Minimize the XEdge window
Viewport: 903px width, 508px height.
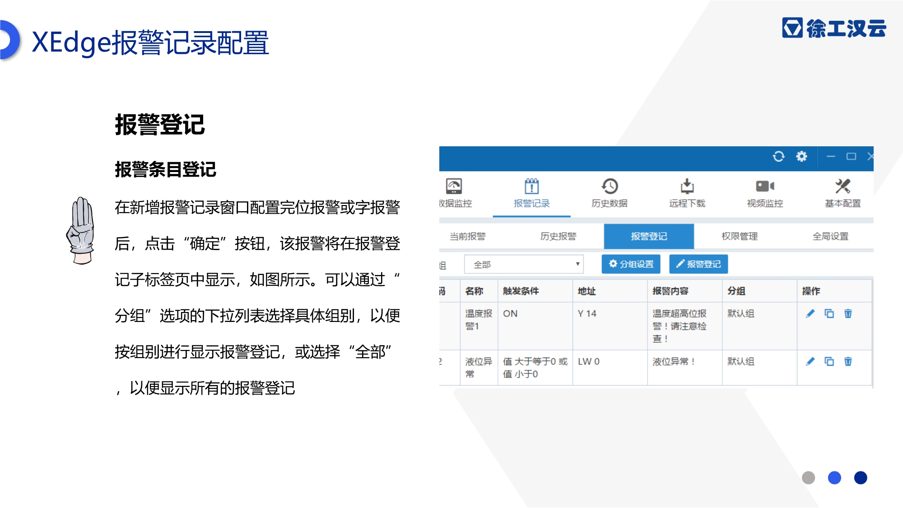(831, 157)
